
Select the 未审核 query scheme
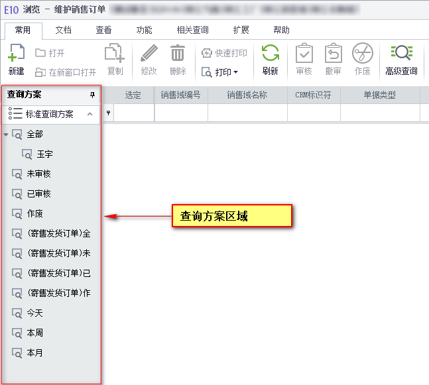click(38, 174)
